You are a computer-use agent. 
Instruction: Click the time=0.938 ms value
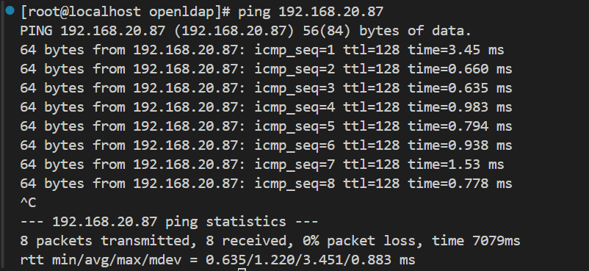tap(460, 145)
